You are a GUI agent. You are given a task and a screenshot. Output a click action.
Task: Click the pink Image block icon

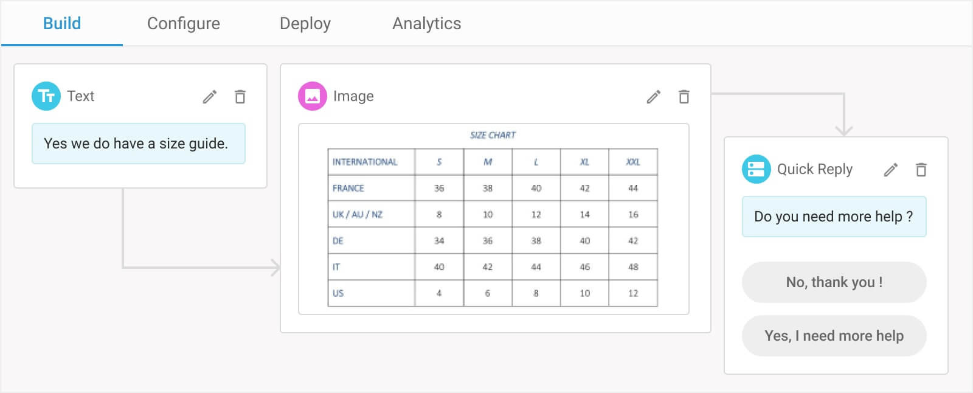tap(313, 96)
